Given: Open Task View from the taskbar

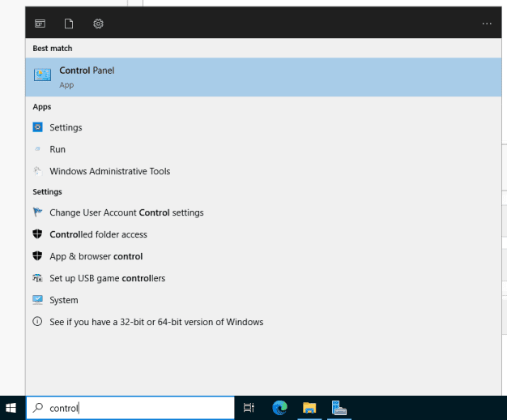Looking at the screenshot, I should 249,408.
